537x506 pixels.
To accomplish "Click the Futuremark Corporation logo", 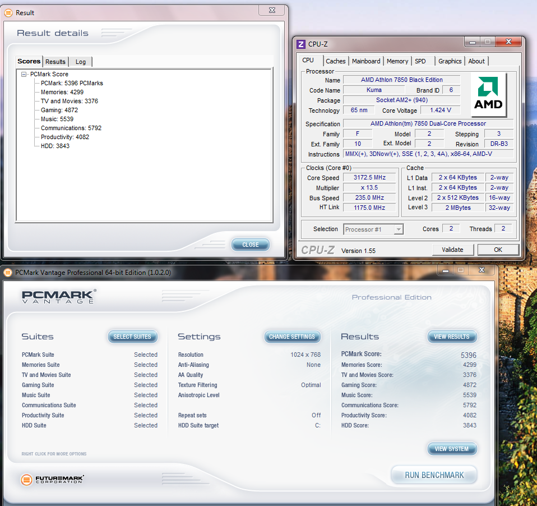I will point(52,480).
